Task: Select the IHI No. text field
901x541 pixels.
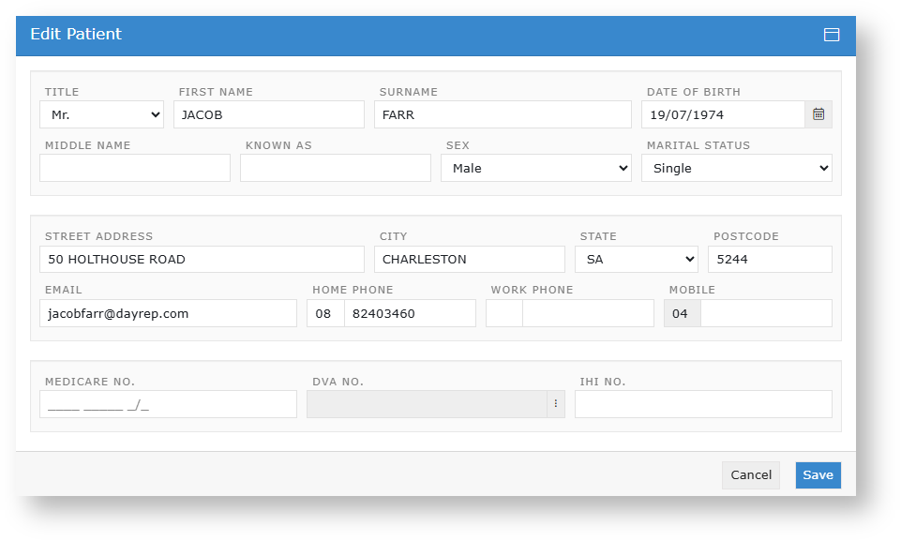Action: [x=703, y=404]
